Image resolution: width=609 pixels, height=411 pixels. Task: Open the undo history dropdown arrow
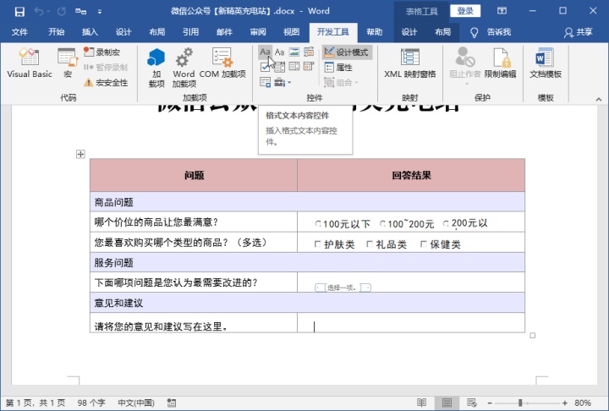point(48,12)
